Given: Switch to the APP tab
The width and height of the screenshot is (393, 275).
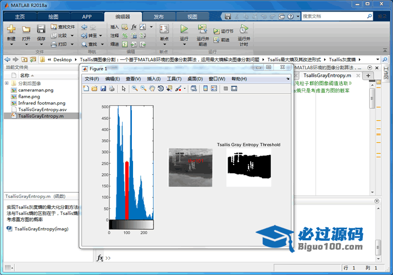Looking at the screenshot, I should [87, 17].
